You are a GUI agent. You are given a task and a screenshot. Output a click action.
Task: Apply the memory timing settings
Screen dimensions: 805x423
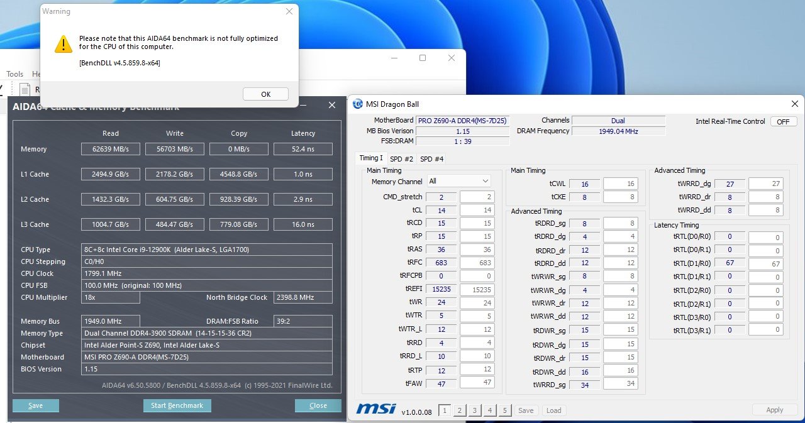coord(775,410)
